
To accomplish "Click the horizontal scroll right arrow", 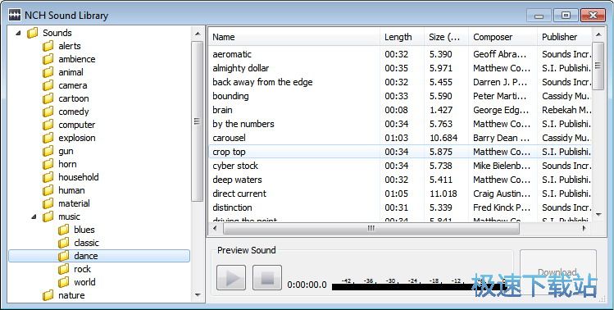I will tap(584, 228).
